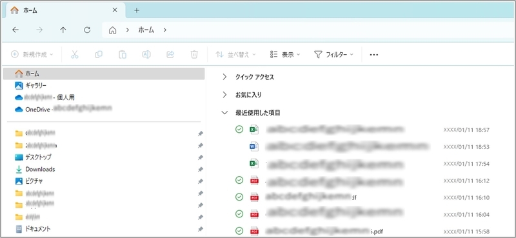Select ホーム in the navigation pane
Viewport: 516px width, 238px height.
pos(104,74)
